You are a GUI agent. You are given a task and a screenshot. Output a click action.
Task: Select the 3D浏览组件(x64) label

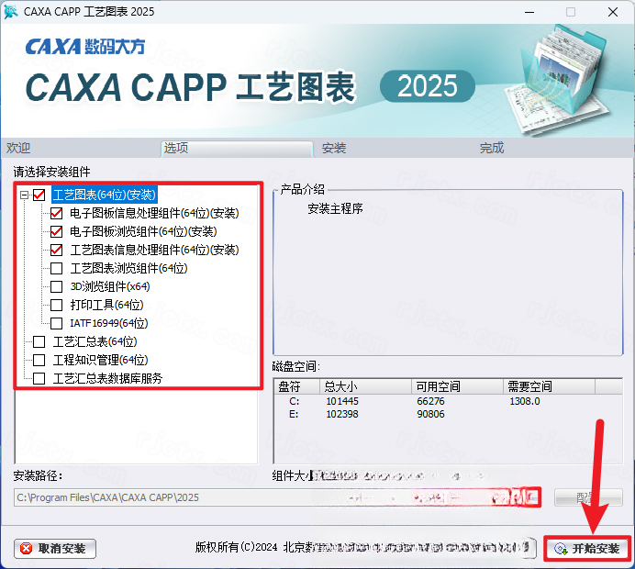110,286
